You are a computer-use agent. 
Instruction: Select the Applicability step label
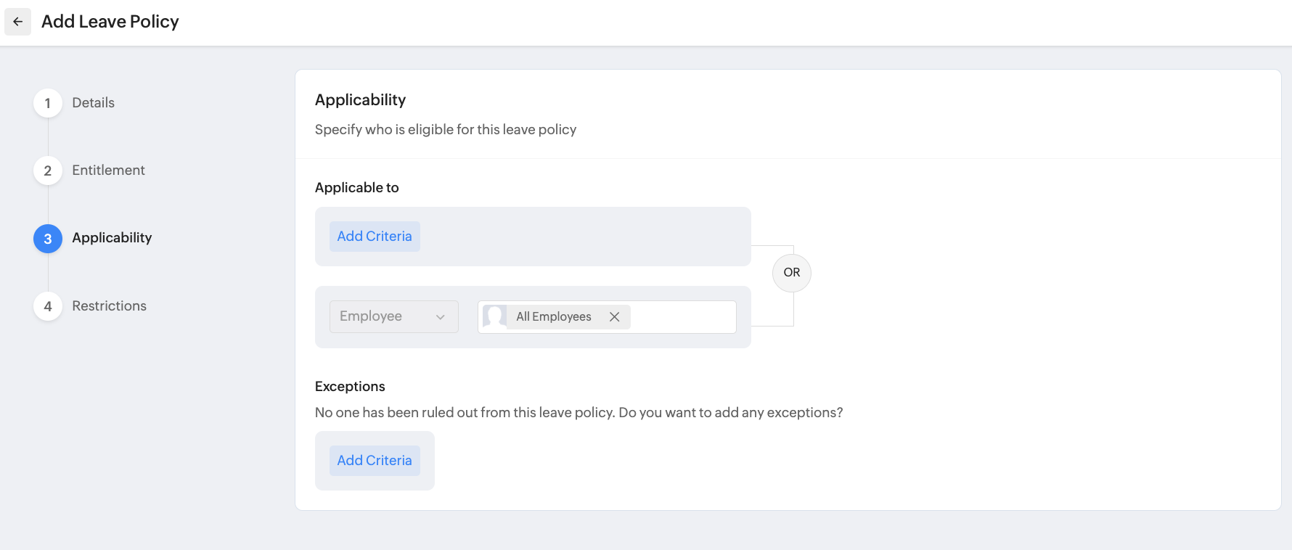point(112,238)
